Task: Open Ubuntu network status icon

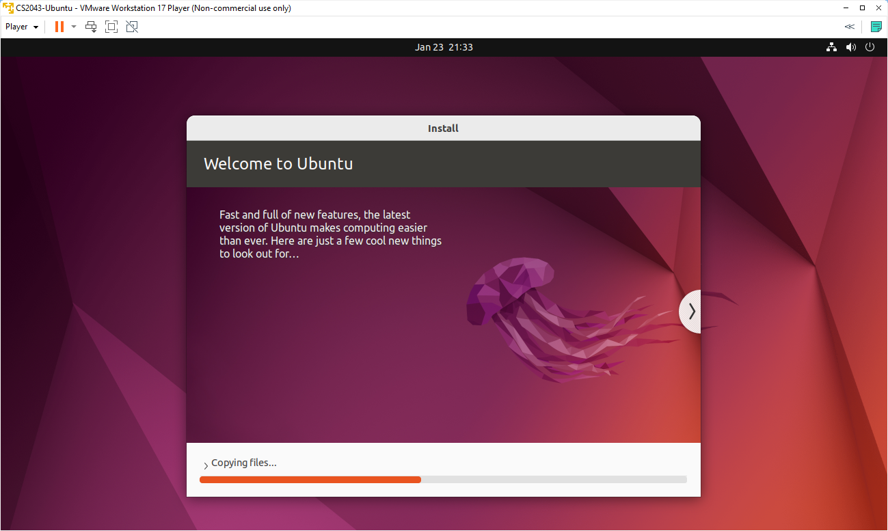Action: pos(831,47)
